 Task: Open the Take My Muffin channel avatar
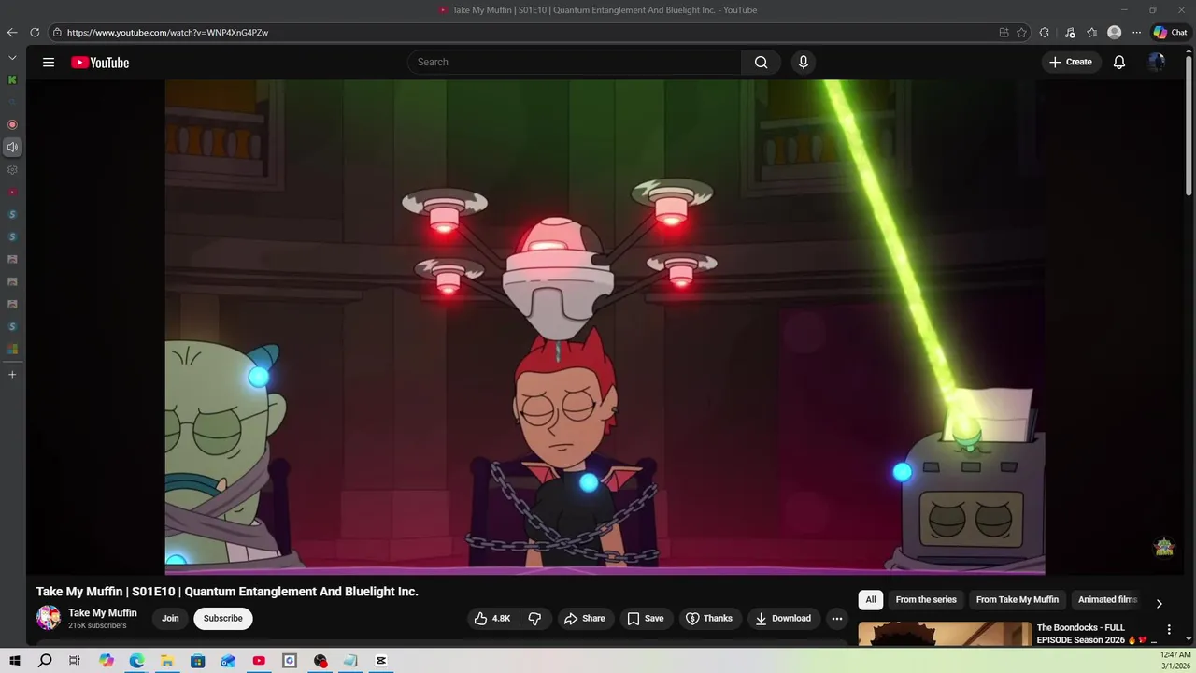49,618
